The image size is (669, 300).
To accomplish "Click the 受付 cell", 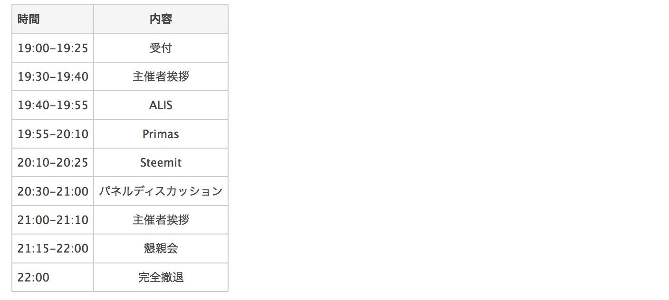I will coord(161,48).
